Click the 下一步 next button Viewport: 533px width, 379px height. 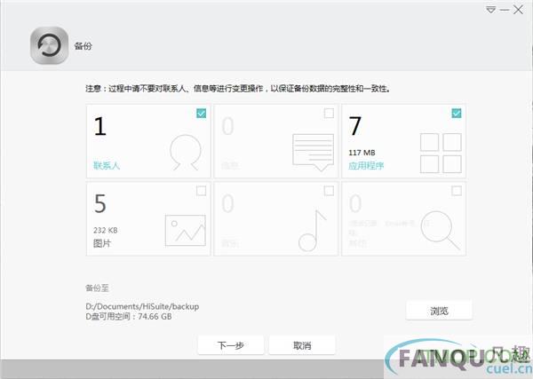coord(230,345)
